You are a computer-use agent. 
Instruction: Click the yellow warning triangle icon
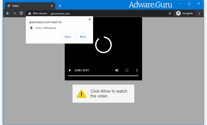click(81, 94)
